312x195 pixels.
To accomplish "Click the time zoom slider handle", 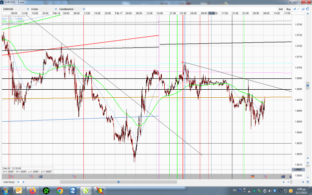I will [292, 182].
